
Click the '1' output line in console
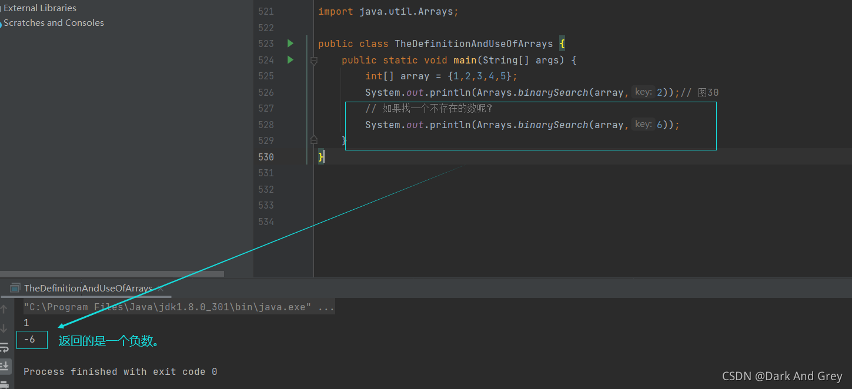click(26, 323)
